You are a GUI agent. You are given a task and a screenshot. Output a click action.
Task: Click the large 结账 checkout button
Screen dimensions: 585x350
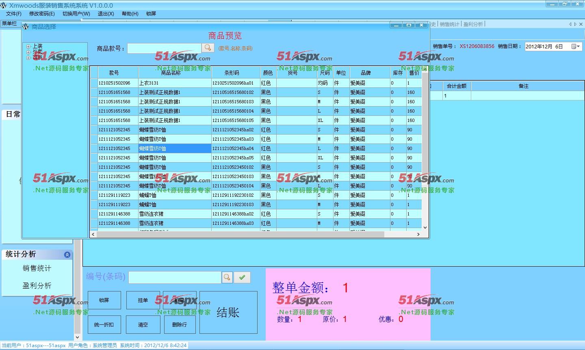(228, 312)
